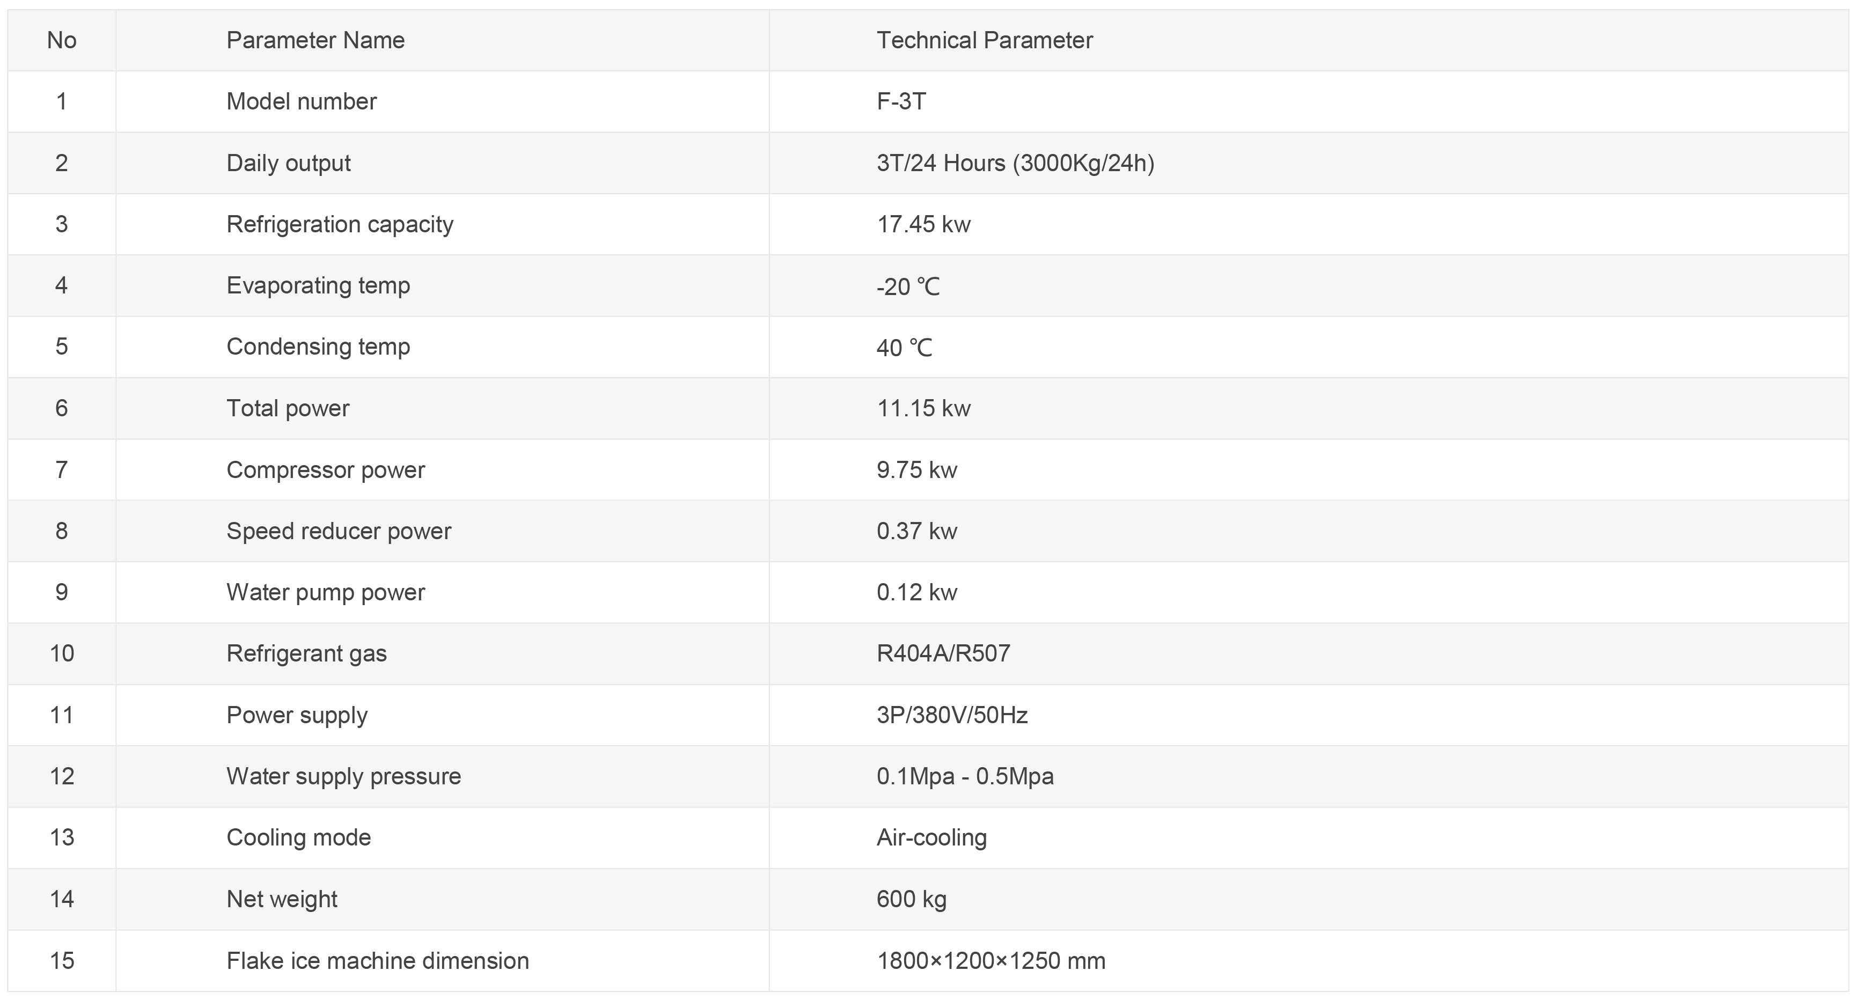The height and width of the screenshot is (1000, 1856).
Task: Click the "Refrigeration capacity" label
Action: [340, 224]
